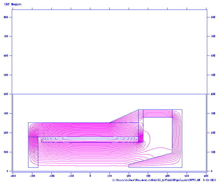Click the '400' label on the right vertical axis

tap(213, 94)
